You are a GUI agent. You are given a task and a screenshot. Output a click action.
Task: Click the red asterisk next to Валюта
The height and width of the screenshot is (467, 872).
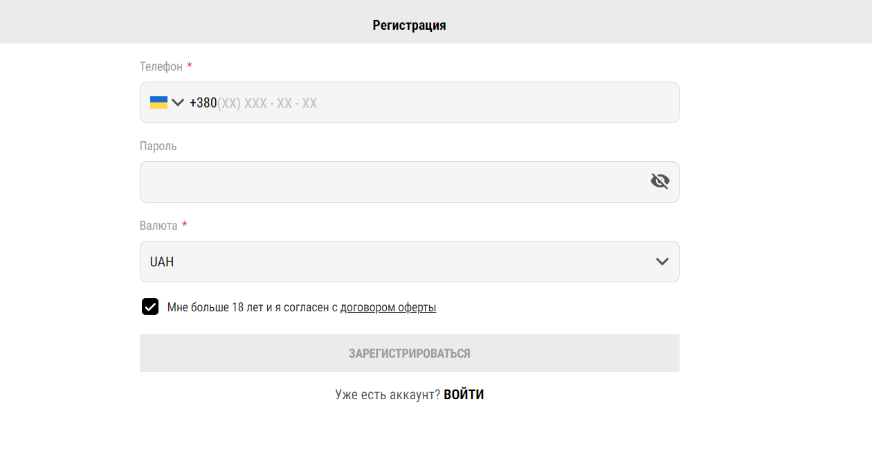[x=185, y=225]
